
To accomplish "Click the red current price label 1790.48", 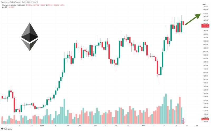I will pos(205,25).
